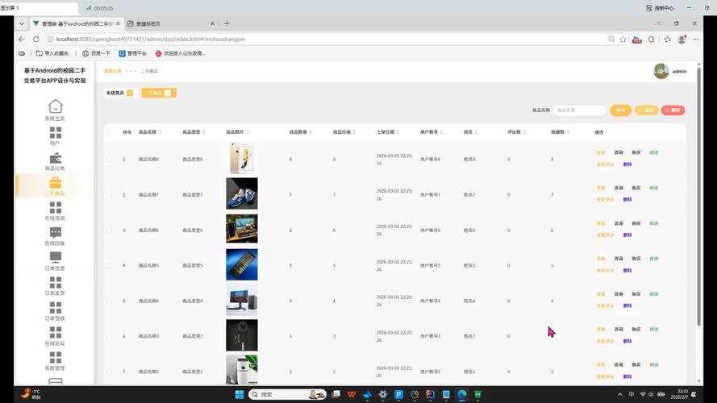
Task: Click 咨询 in row 3
Action: [x=619, y=223]
